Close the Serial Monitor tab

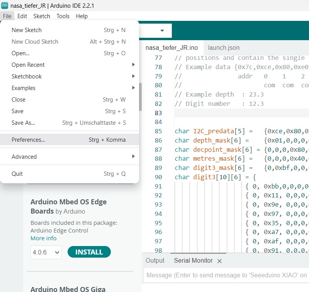tap(219, 261)
